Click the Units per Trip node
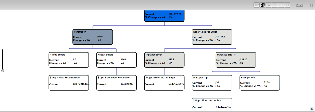 pyautogui.click(x=212, y=83)
